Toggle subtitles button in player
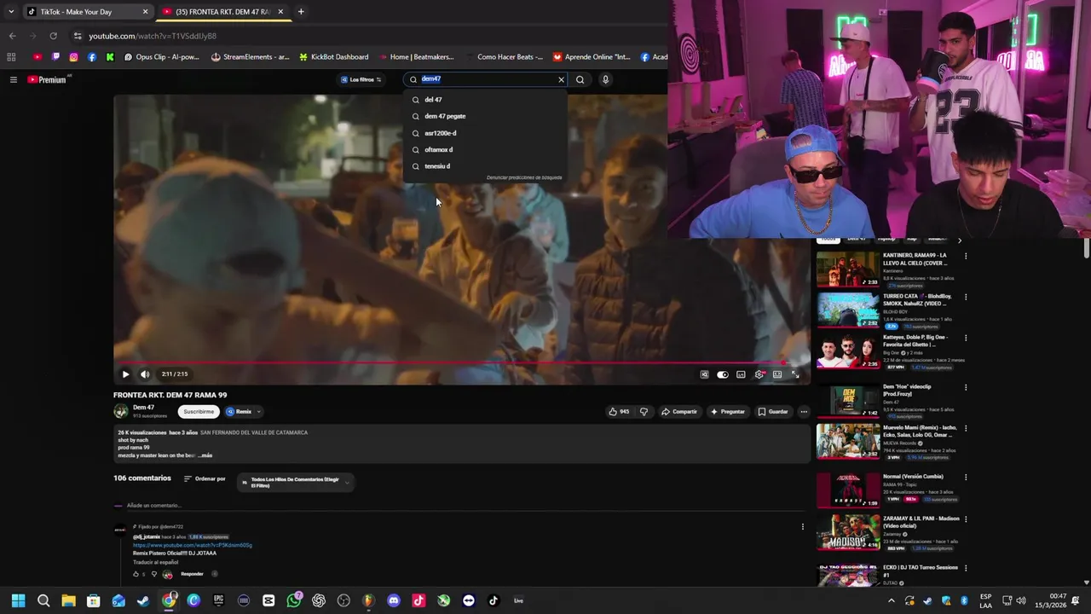The width and height of the screenshot is (1091, 614). 741,374
